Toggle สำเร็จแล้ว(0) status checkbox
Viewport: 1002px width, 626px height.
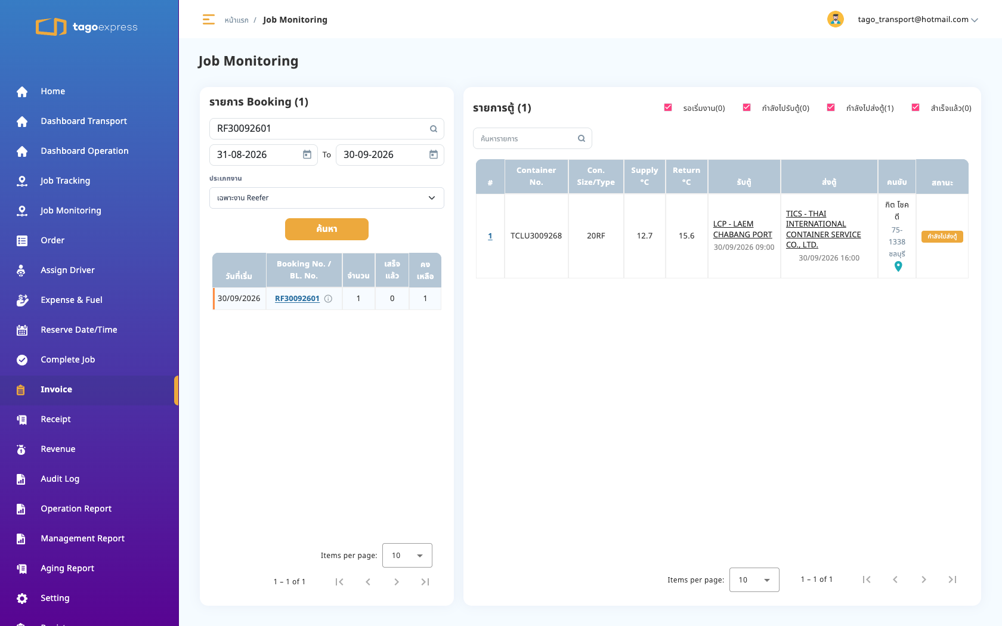coord(916,107)
